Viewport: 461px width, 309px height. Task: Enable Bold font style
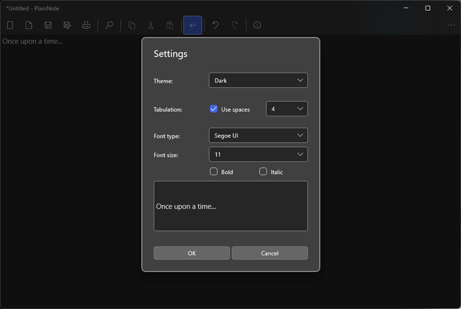point(213,171)
